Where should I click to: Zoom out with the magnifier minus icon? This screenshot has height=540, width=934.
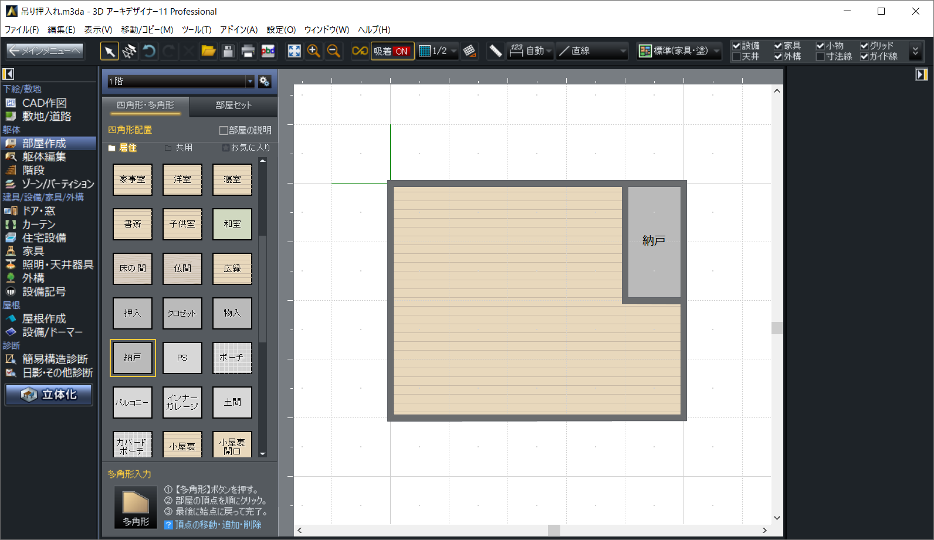point(334,51)
